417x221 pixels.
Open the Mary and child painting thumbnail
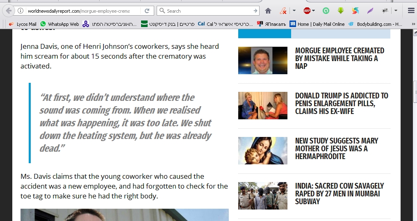(x=263, y=150)
